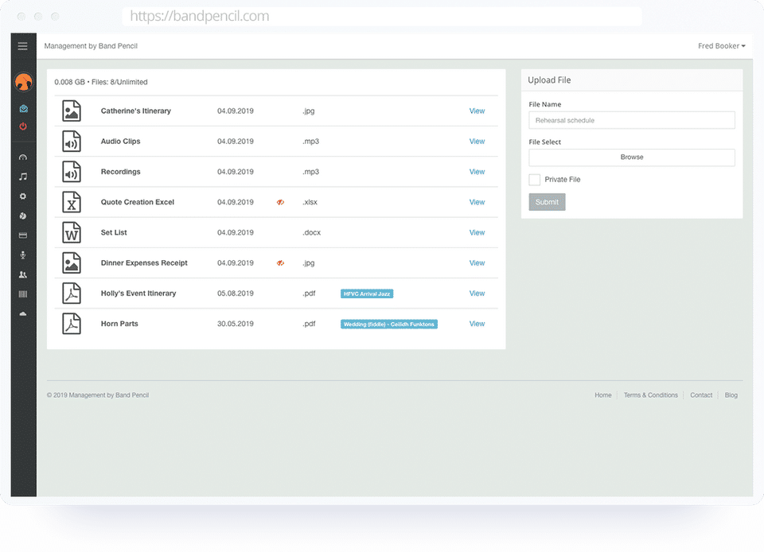Click the envelope messages icon in sidebar
This screenshot has height=552, width=764.
pos(23,108)
